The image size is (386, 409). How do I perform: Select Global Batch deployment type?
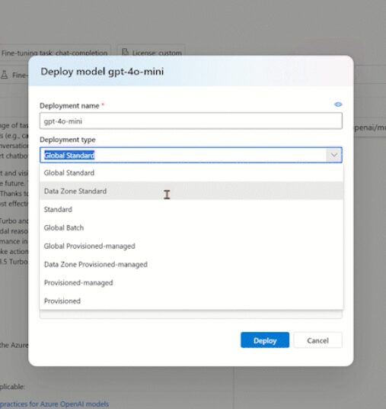(191, 227)
